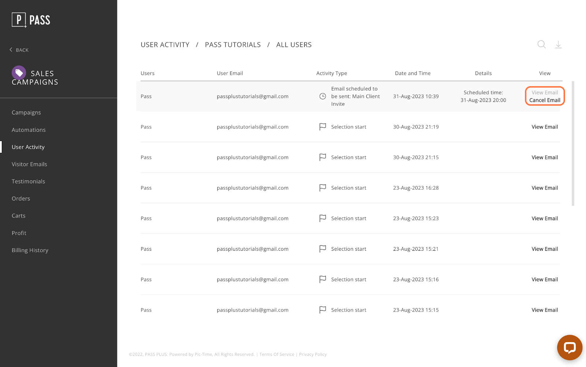This screenshot has height=367, width=586.
Task: Open Billing History in sidebar
Action: [30, 250]
